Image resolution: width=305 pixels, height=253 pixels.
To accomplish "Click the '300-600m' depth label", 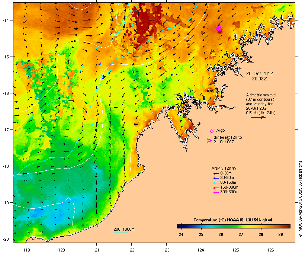I will click(x=229, y=192).
